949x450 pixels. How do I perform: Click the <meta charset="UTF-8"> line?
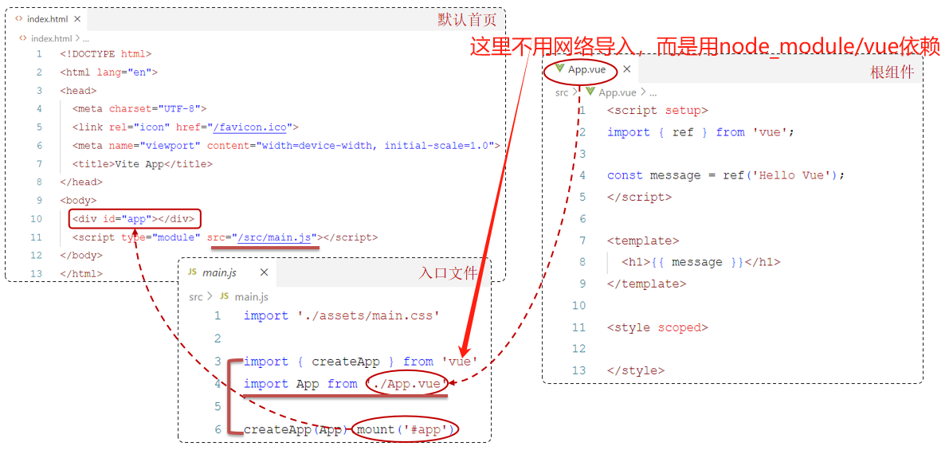[x=139, y=109]
